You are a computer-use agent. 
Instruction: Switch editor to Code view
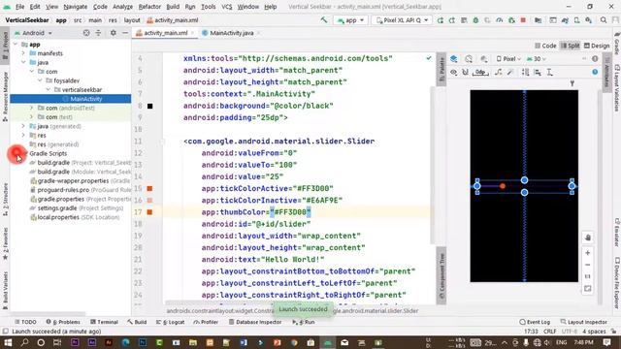point(545,46)
